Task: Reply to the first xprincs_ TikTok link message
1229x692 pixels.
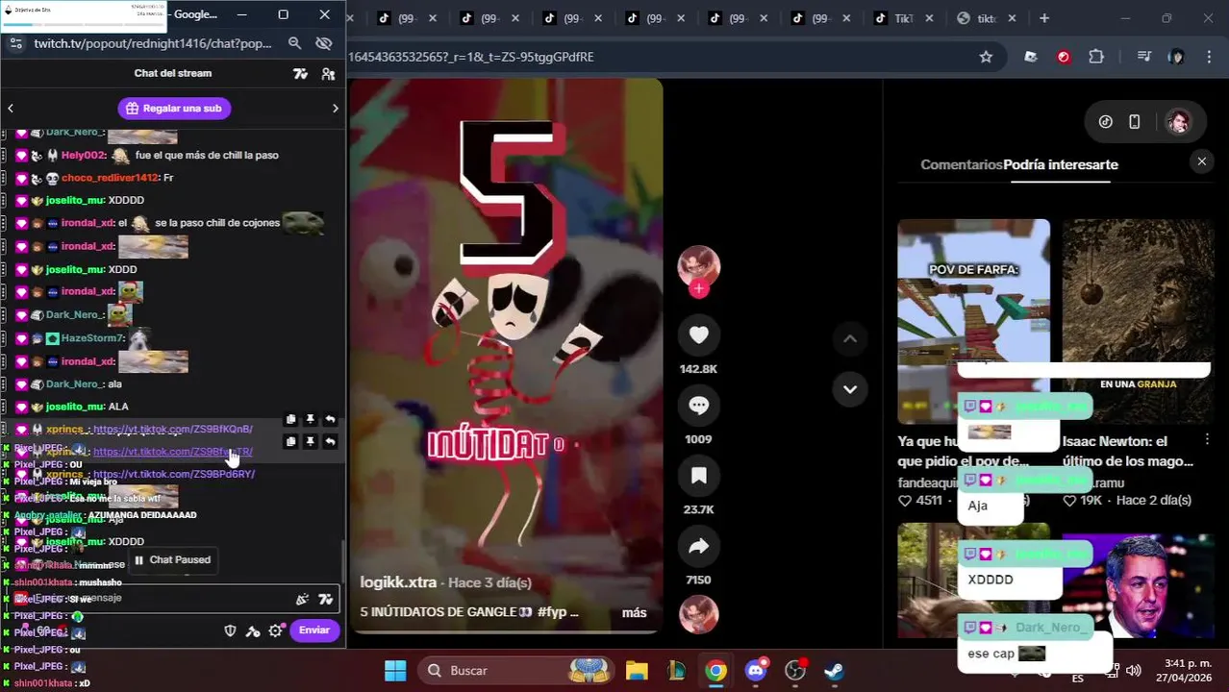Action: tap(330, 419)
